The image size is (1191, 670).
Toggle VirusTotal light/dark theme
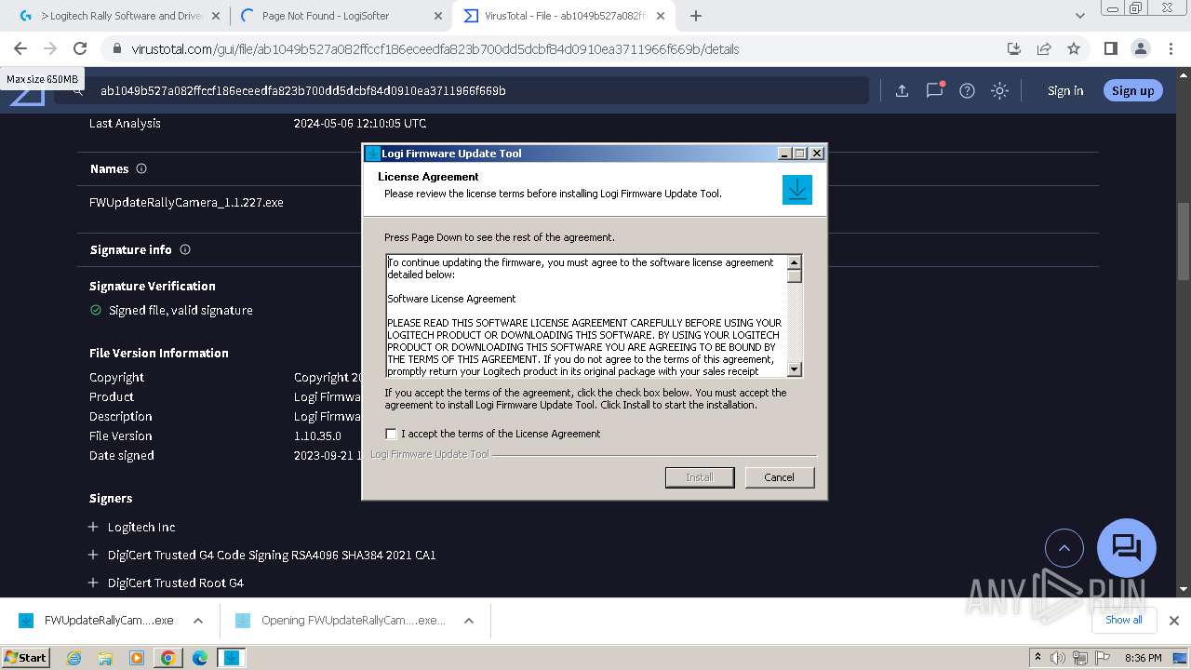tap(999, 90)
